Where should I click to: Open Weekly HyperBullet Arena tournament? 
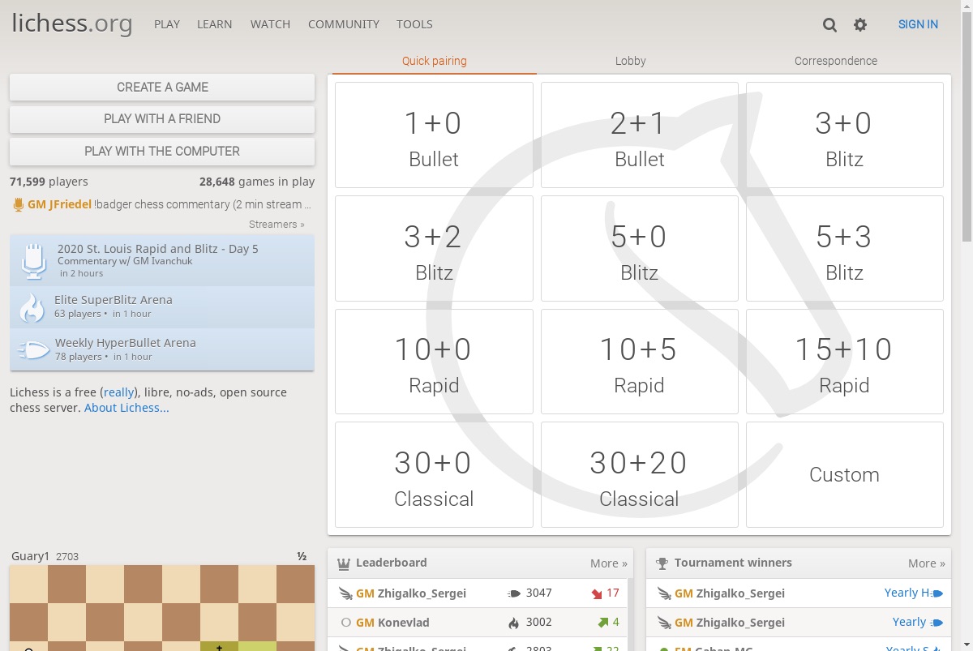[162, 349]
